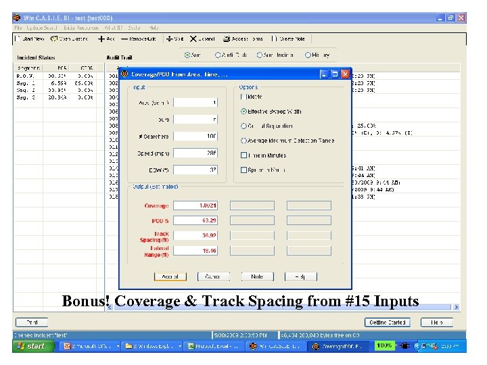Expand Microsoft Office taskbar group arrow
Screen dimensions: 487x365
point(118,346)
